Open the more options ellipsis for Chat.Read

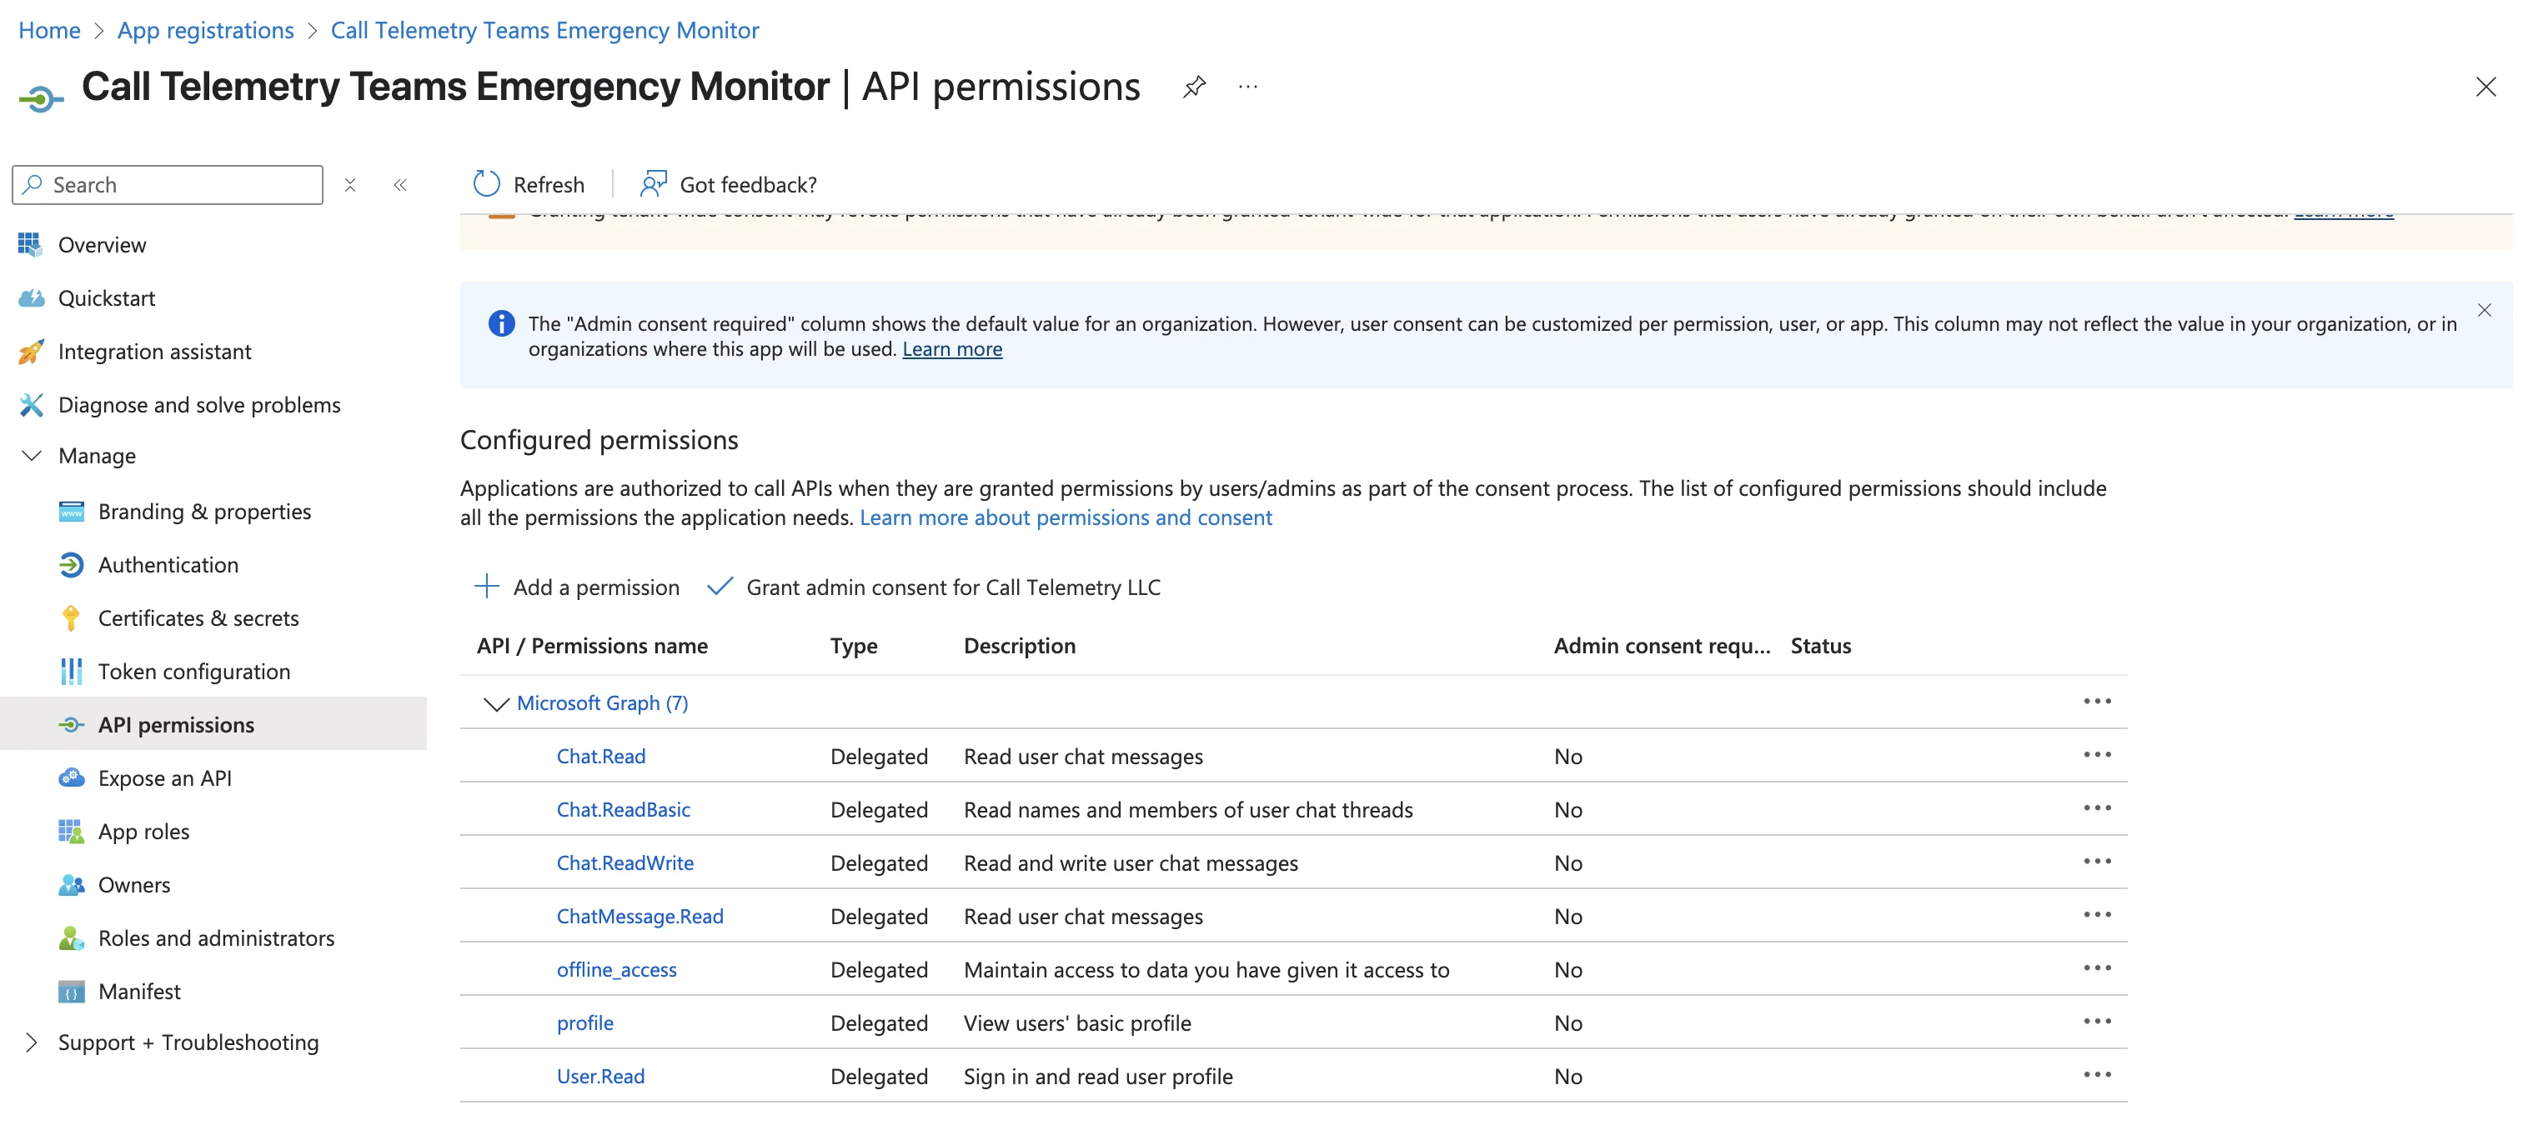tap(2097, 754)
